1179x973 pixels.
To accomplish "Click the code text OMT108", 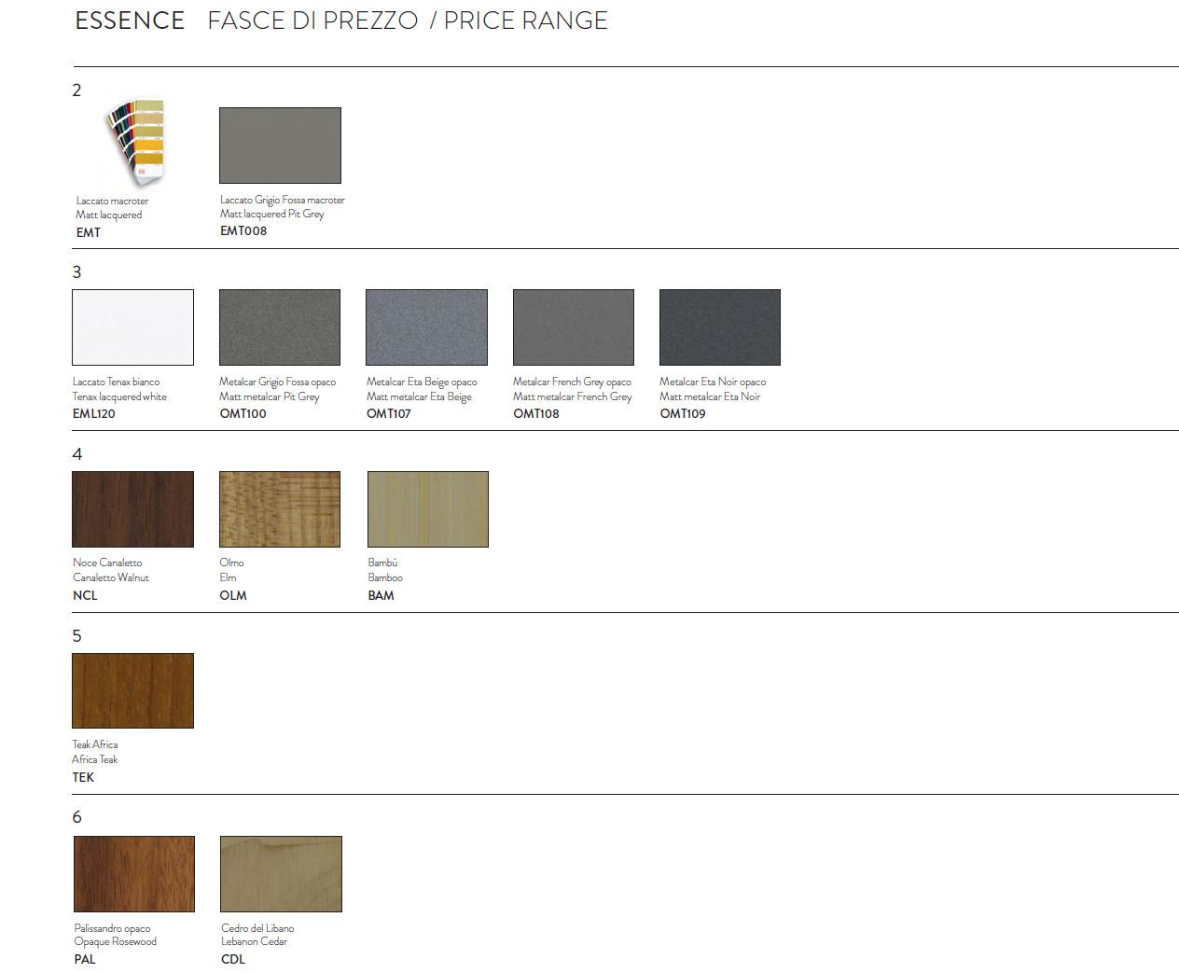I will [536, 413].
